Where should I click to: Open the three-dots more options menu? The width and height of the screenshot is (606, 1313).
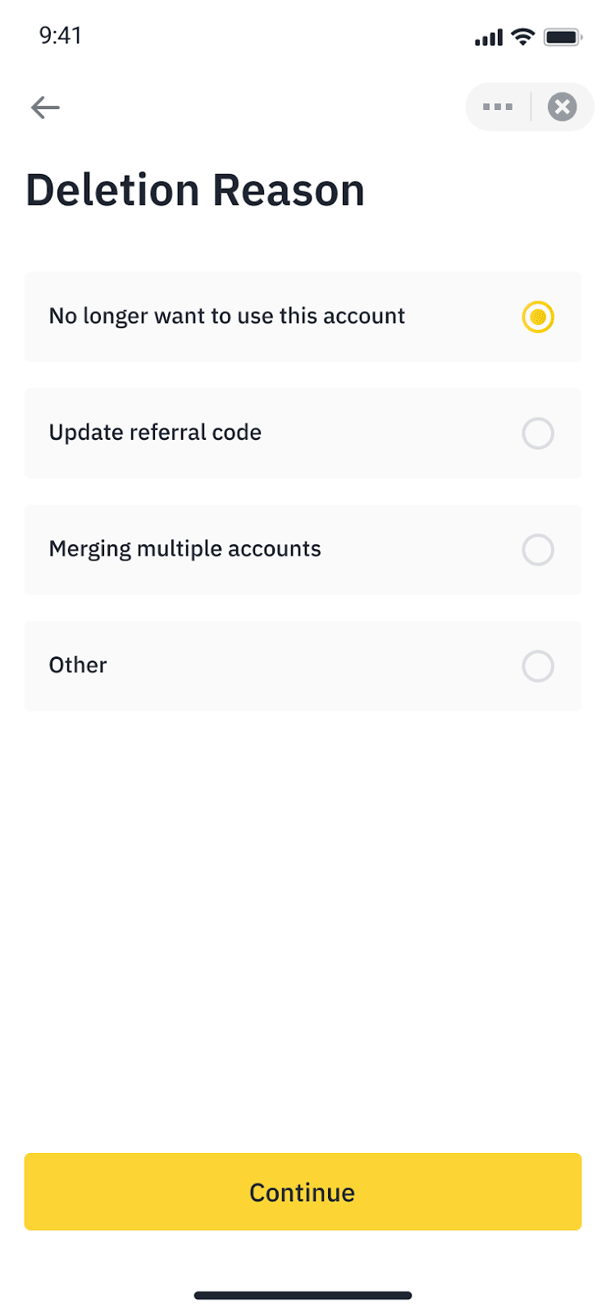pos(497,107)
